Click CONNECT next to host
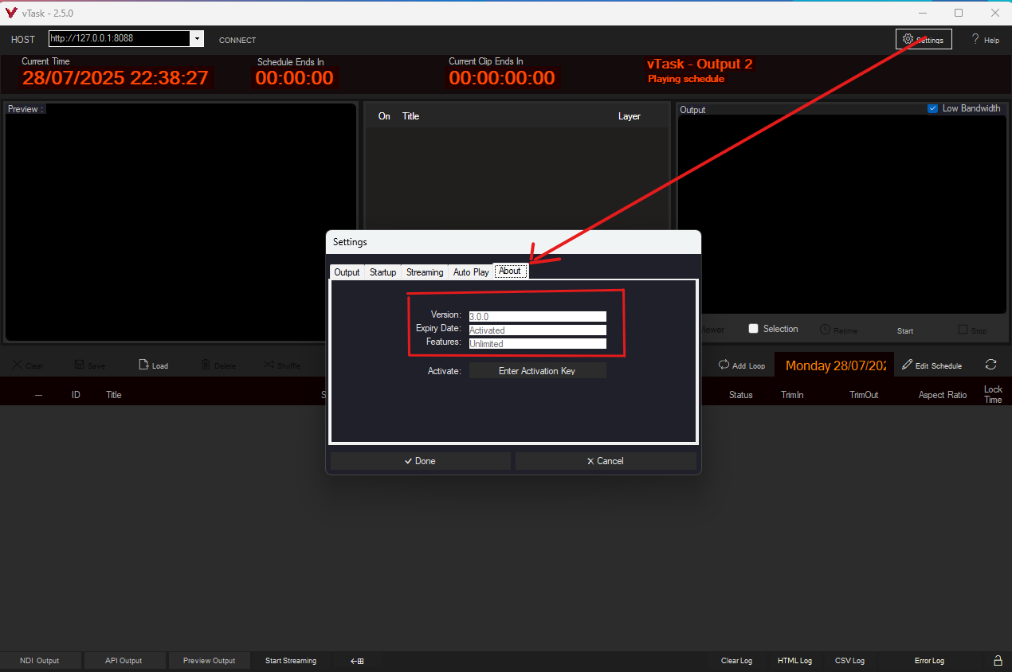Image resolution: width=1012 pixels, height=672 pixels. coord(237,40)
